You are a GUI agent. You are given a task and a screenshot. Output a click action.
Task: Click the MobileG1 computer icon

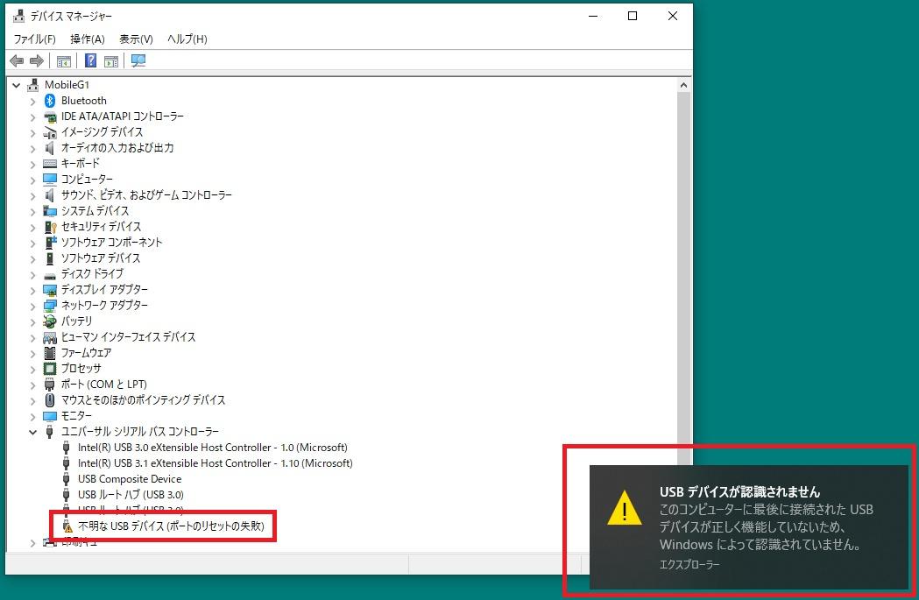coord(32,85)
